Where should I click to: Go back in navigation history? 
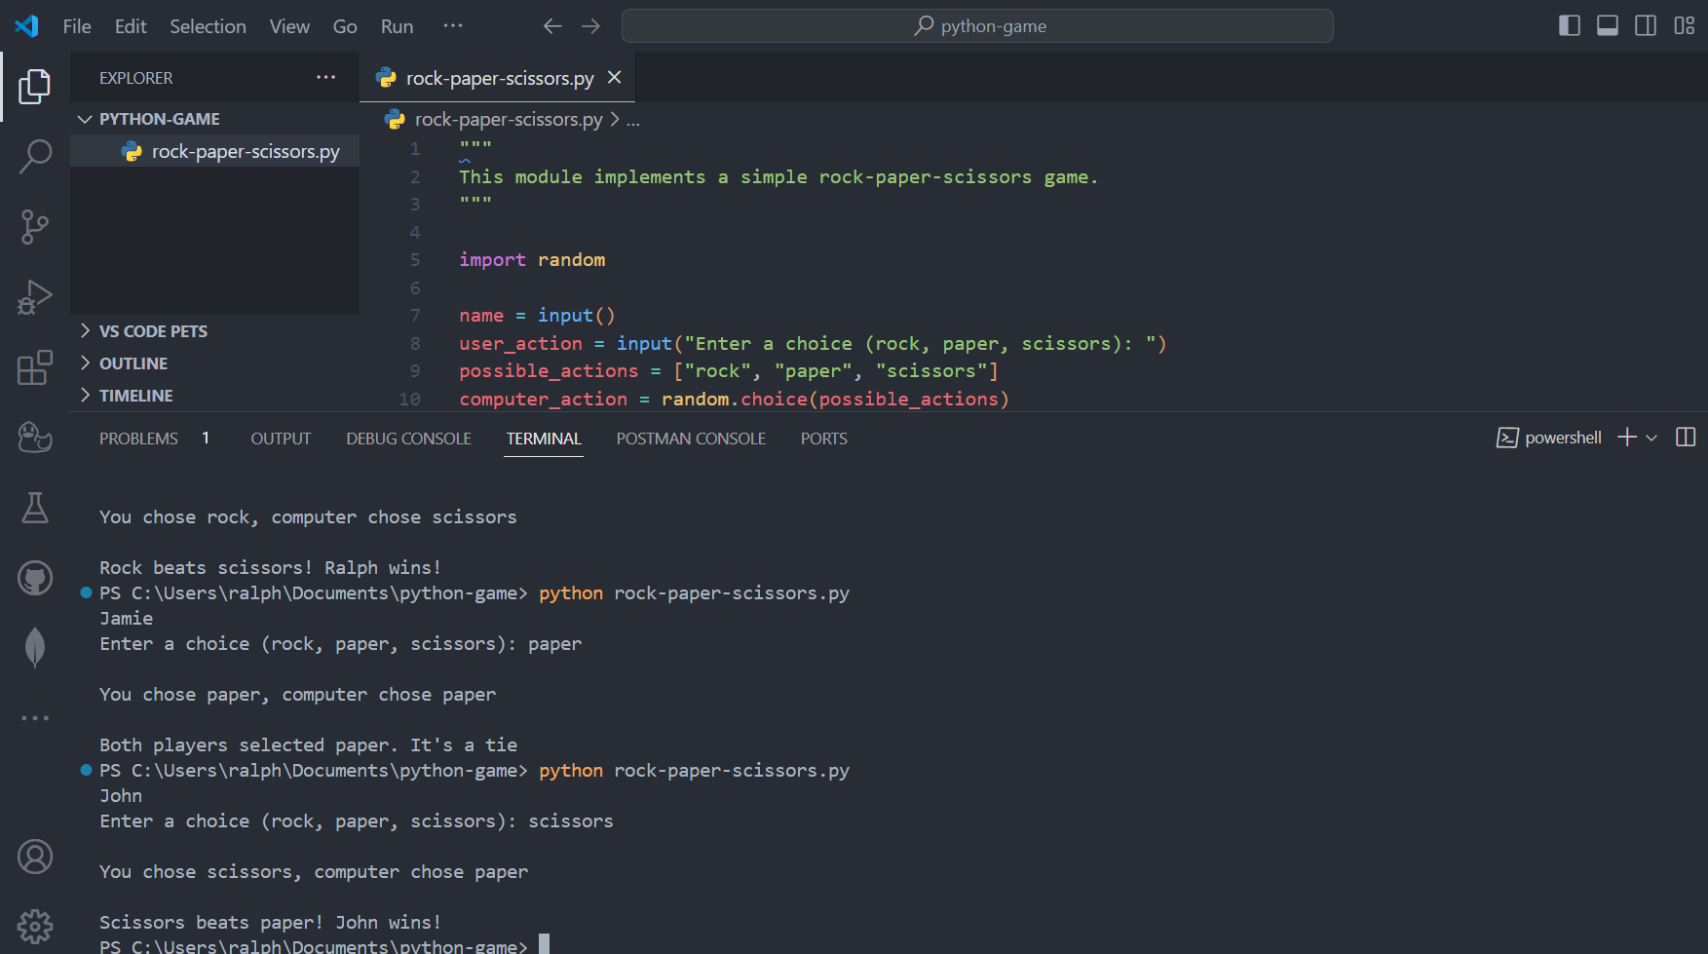(552, 26)
